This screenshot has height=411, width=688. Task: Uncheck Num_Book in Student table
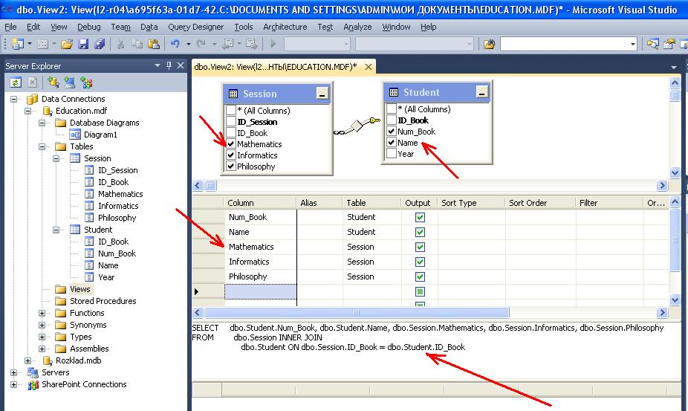click(392, 131)
